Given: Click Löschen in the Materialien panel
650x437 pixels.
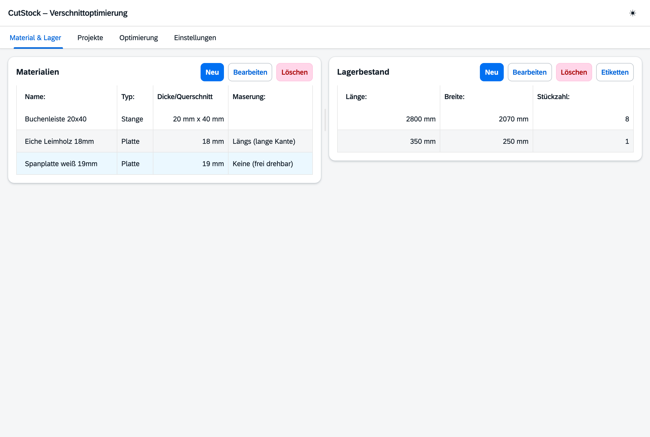Looking at the screenshot, I should click(294, 72).
